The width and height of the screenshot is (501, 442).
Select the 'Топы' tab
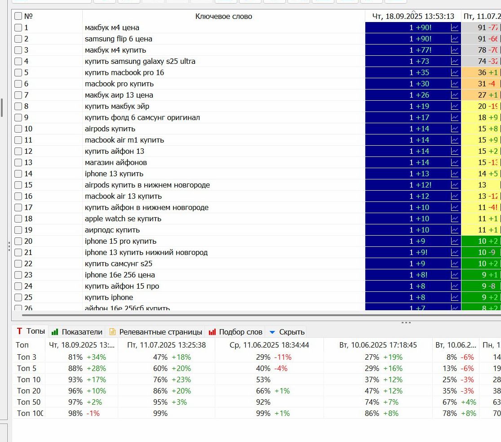pyautogui.click(x=31, y=331)
